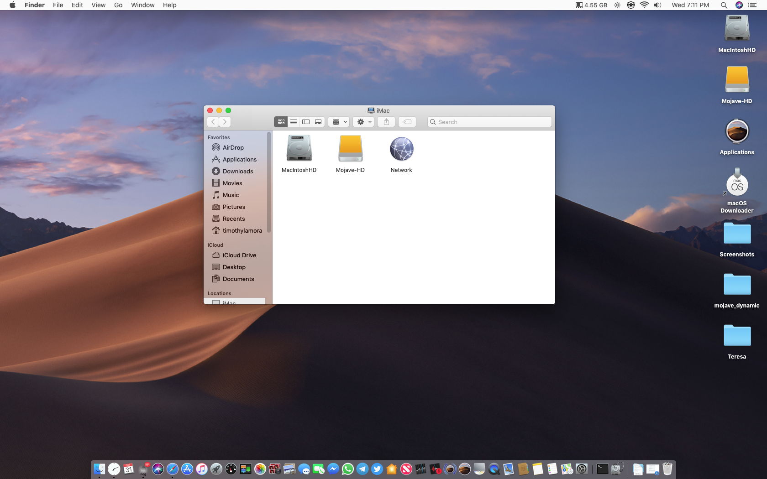
Task: Open the item grouping dropdown in Finder toolbar
Action: pos(339,122)
